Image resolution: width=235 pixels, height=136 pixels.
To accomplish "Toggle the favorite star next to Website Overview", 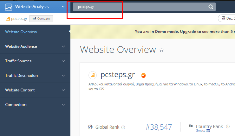I will coord(161,50).
